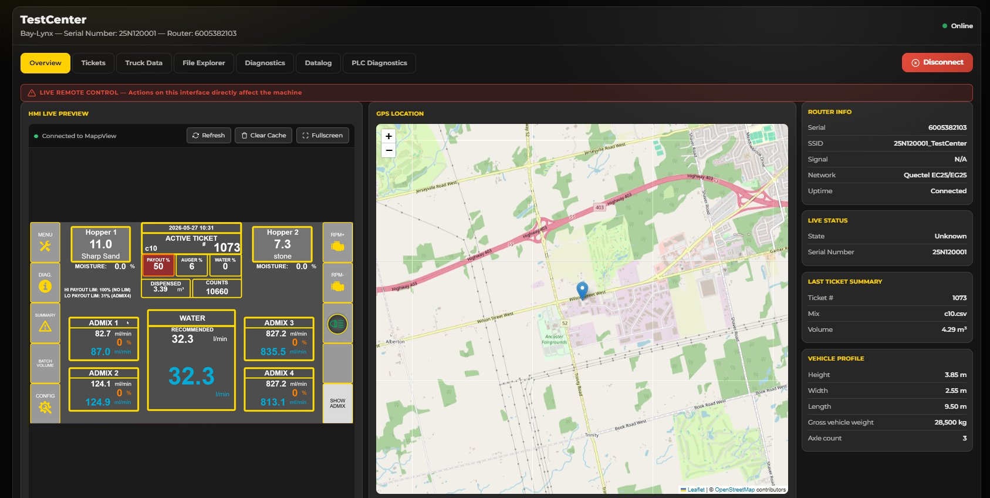The width and height of the screenshot is (990, 498).
Task: Click the TestCenter page title
Action: 53,19
